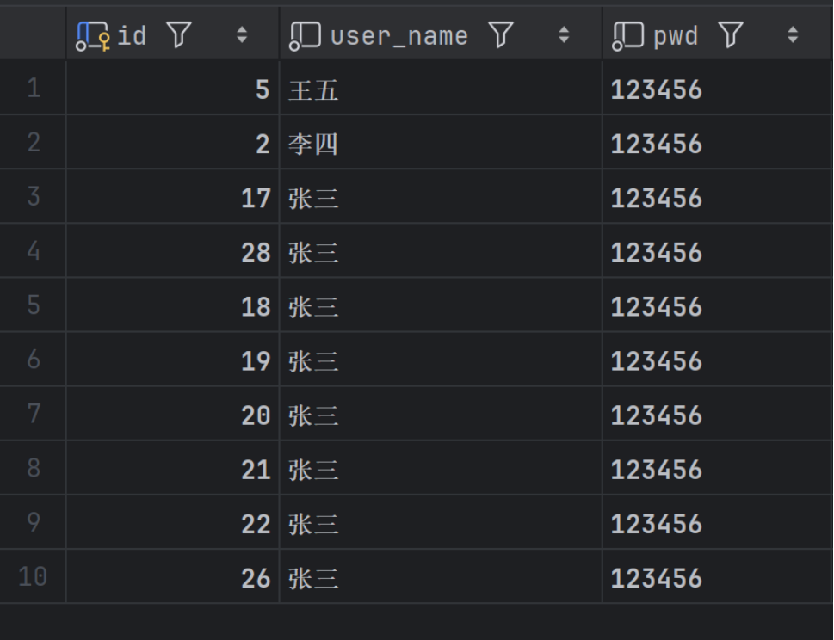Click the 张三 cell in id 26 row
Image resolution: width=834 pixels, height=640 pixels.
click(x=441, y=576)
